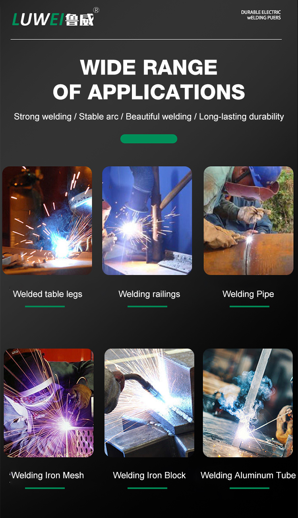
Task: Click the Durable Electric Welding text
Action: tap(261, 15)
